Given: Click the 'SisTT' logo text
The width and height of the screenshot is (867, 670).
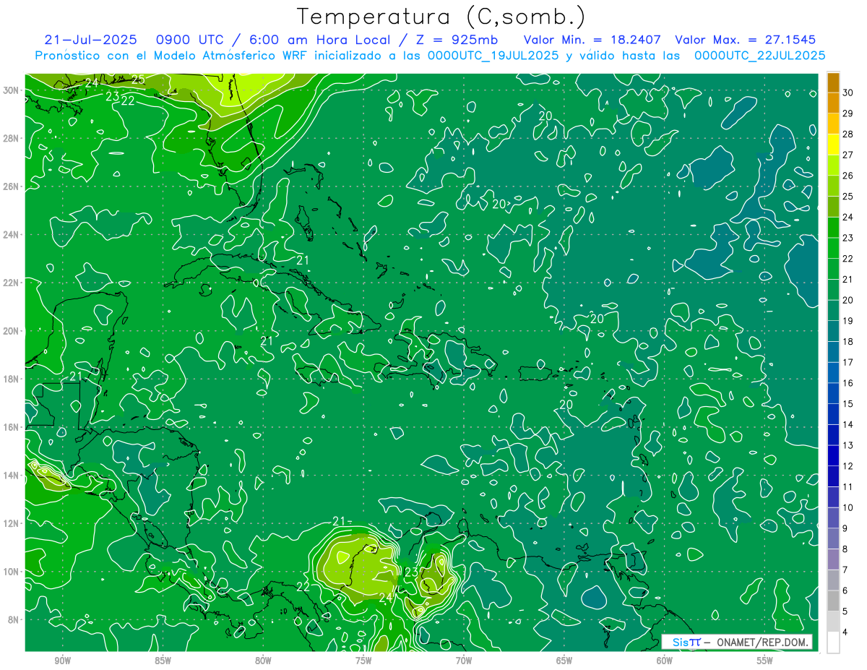Looking at the screenshot, I should tap(686, 642).
